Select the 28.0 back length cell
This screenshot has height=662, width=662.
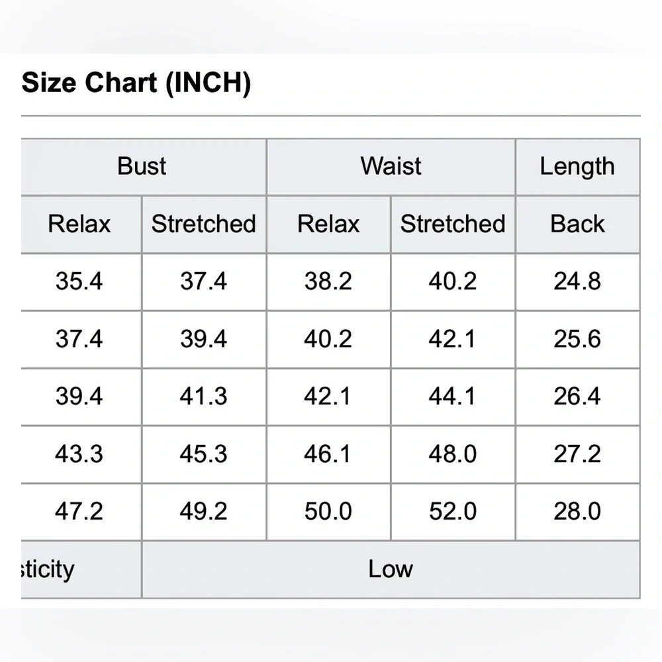[x=577, y=512]
